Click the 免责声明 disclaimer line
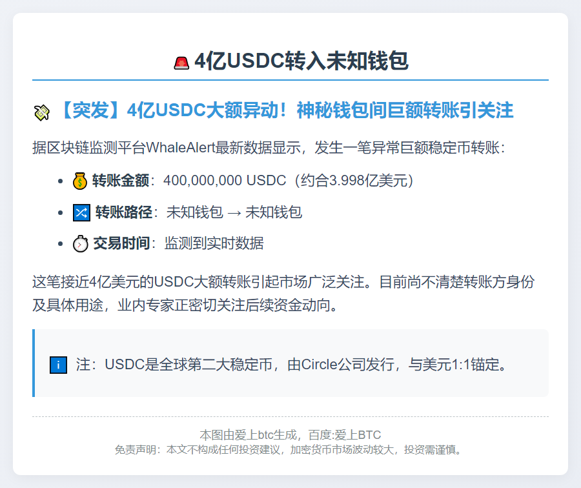The image size is (581, 488). click(290, 449)
